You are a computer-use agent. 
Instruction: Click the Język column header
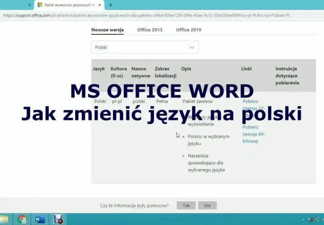click(99, 68)
